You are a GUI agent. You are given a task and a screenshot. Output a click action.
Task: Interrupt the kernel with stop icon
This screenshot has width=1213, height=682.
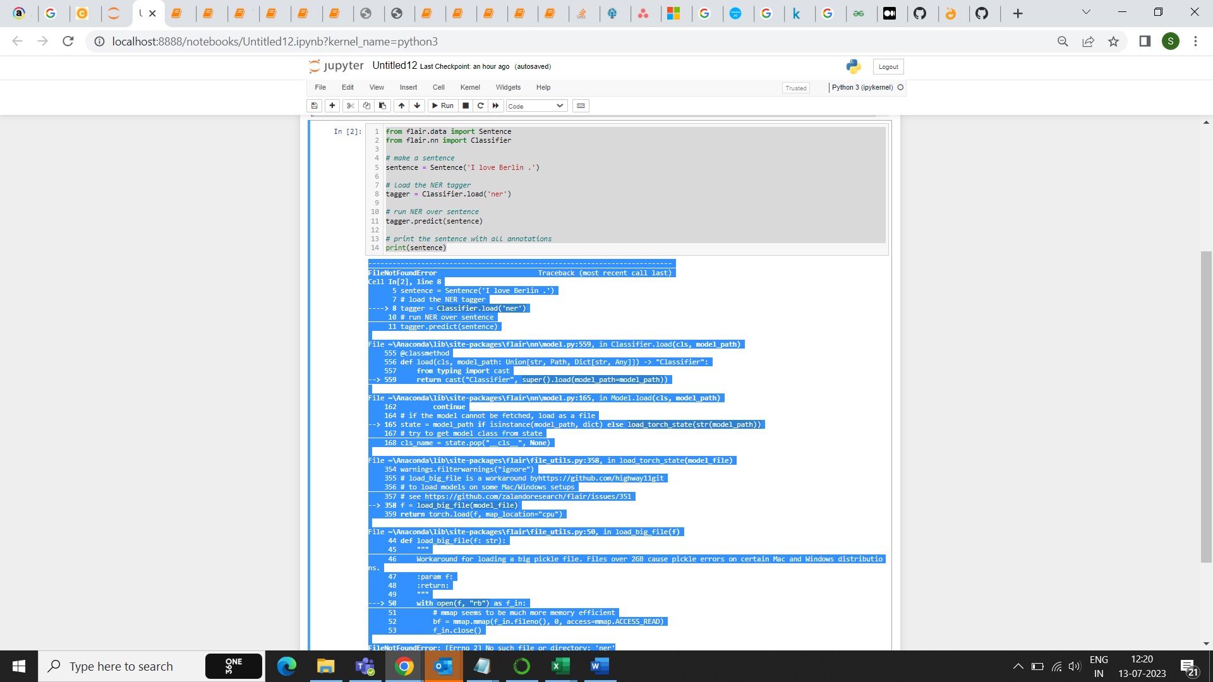(x=466, y=105)
